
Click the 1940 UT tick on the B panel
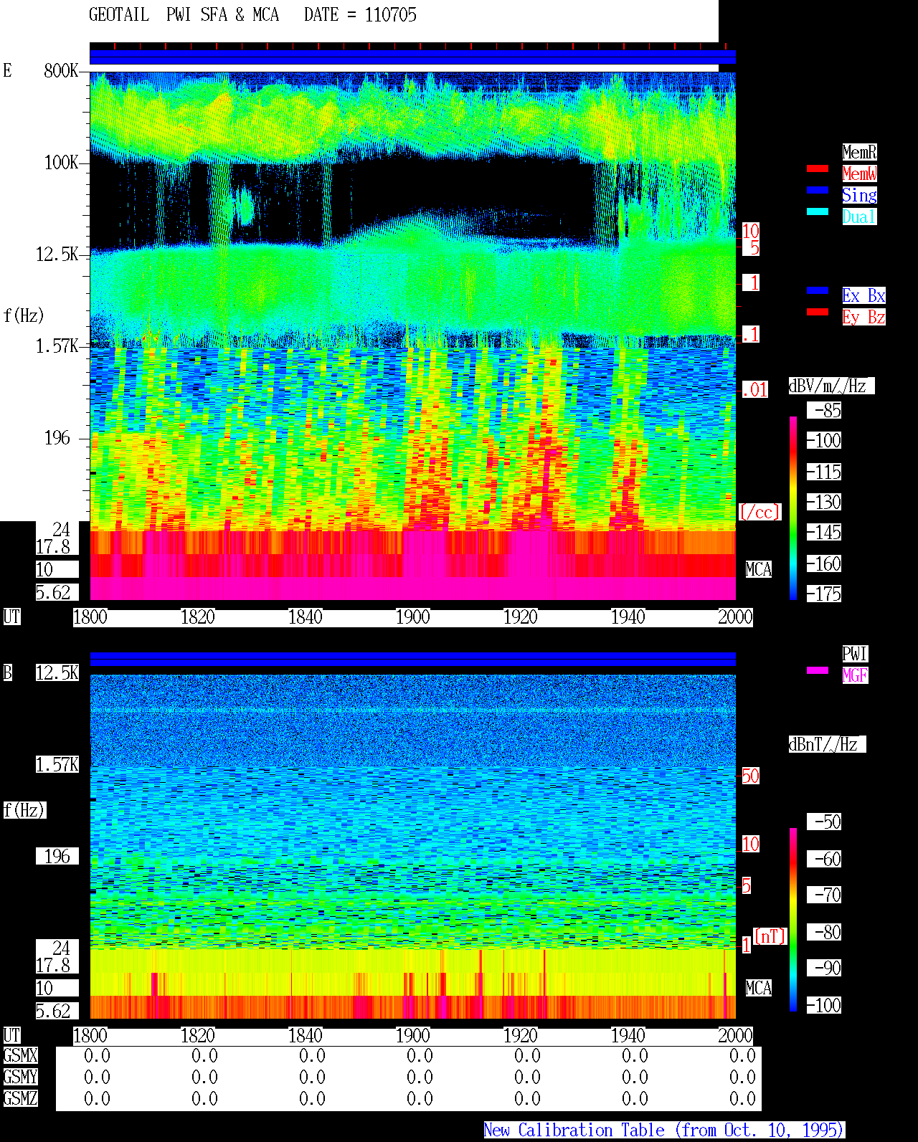tap(628, 1036)
